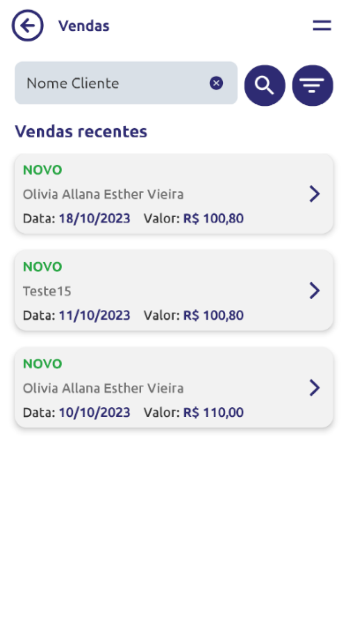The width and height of the screenshot is (348, 618).
Task: Select the Vendas screen title
Action: click(x=84, y=26)
